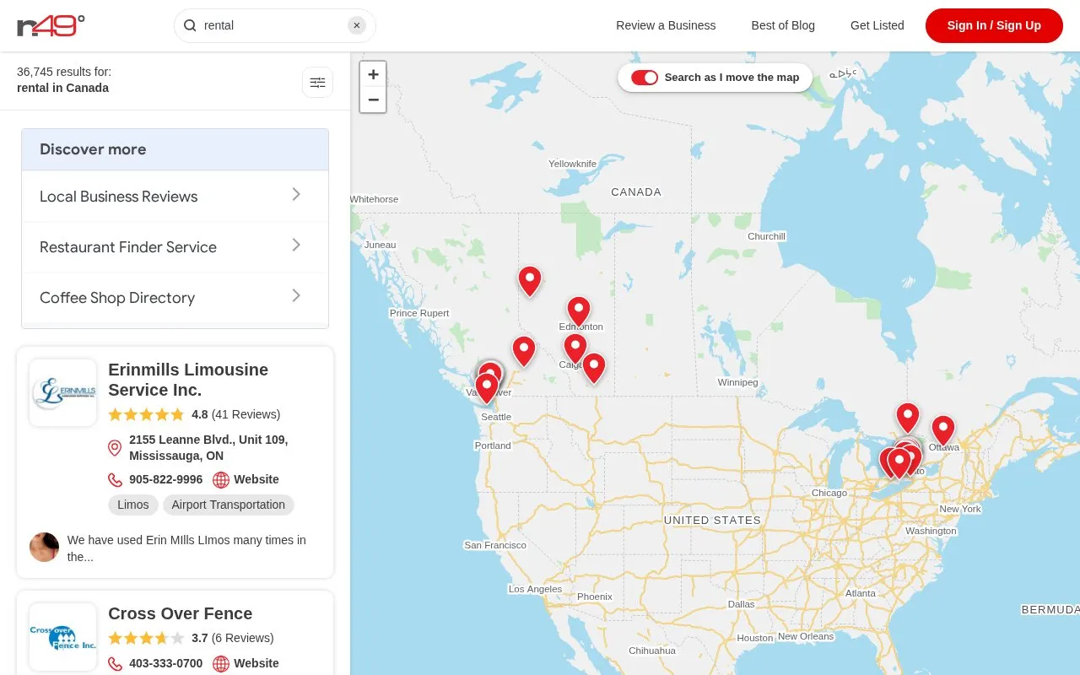Image resolution: width=1080 pixels, height=675 pixels.
Task: Open the n49 home logo
Action: coord(51,25)
